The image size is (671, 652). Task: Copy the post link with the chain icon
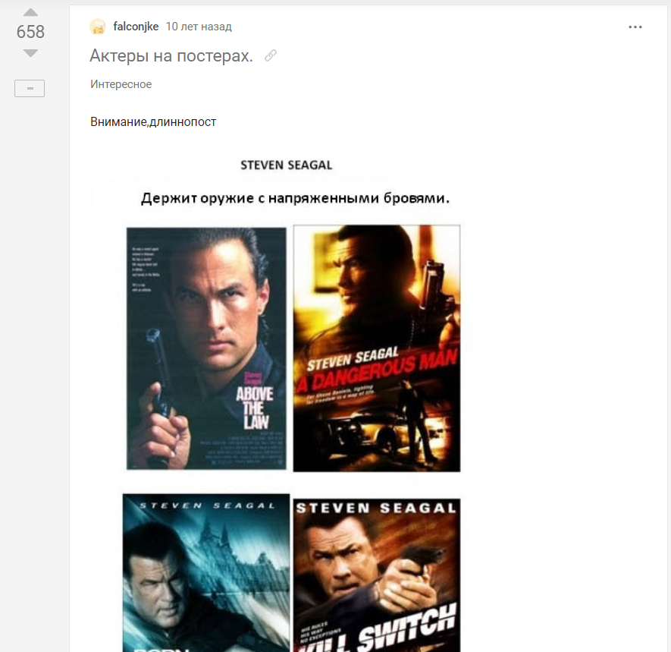point(271,55)
